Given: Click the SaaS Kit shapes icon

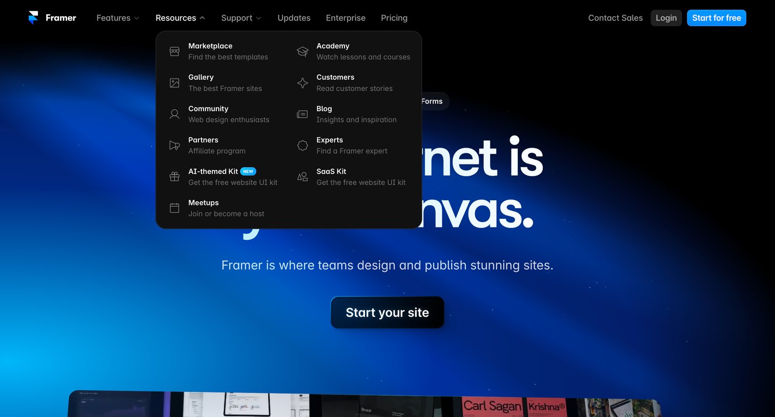Looking at the screenshot, I should 302,177.
